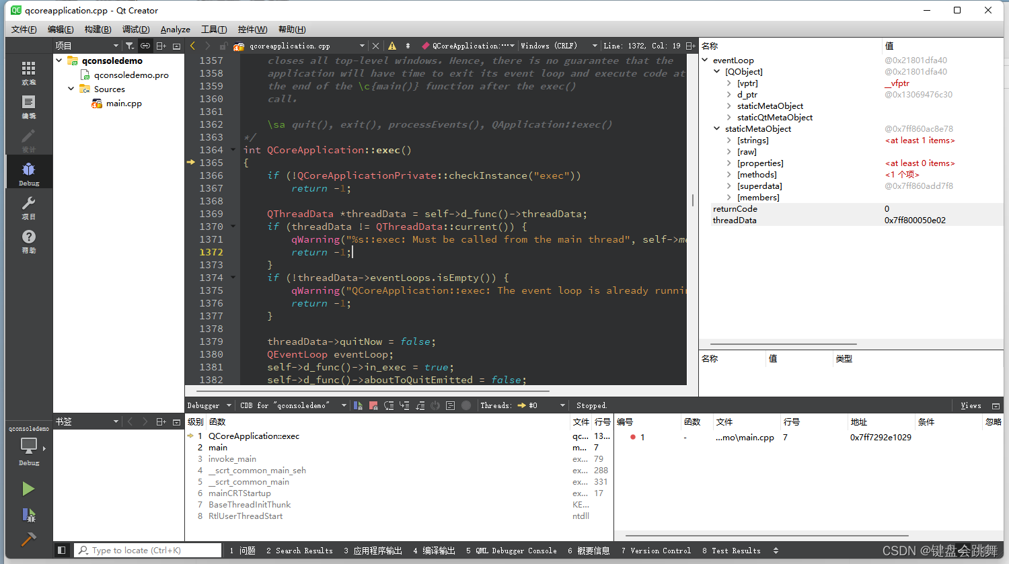This screenshot has width=1009, height=564.
Task: Start debugging with the debug-run icon
Action: [x=28, y=515]
